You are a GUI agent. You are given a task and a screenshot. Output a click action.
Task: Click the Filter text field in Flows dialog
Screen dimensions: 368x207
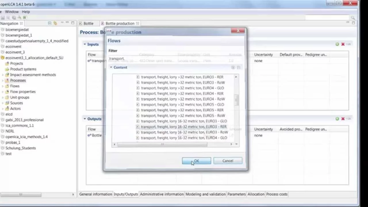tap(175, 58)
